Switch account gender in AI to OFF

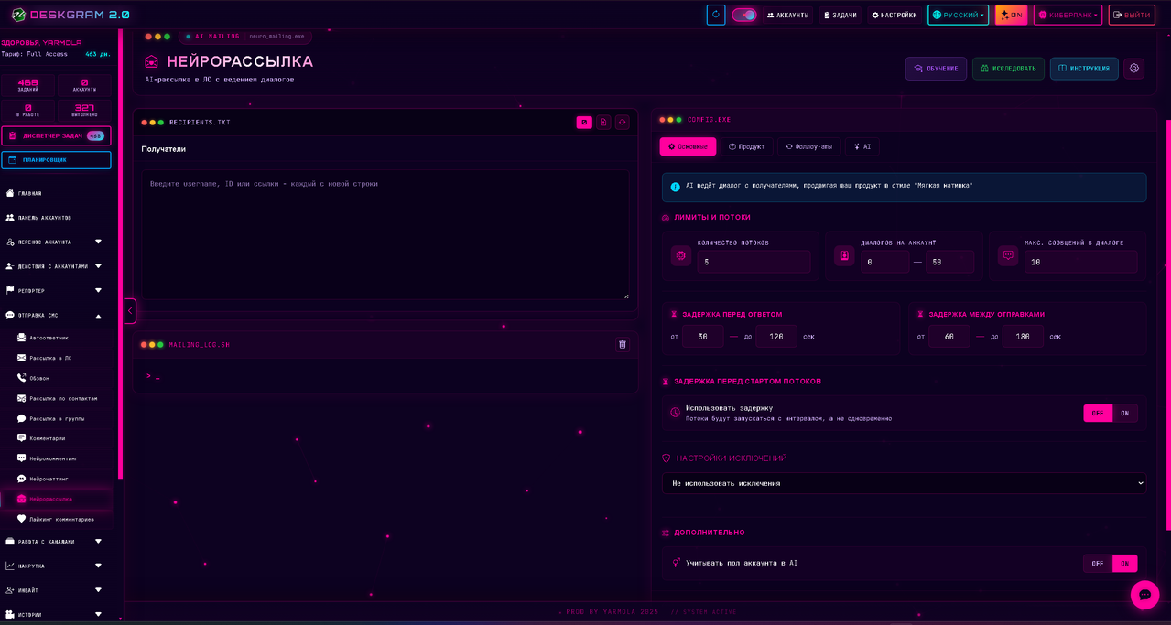coord(1097,564)
